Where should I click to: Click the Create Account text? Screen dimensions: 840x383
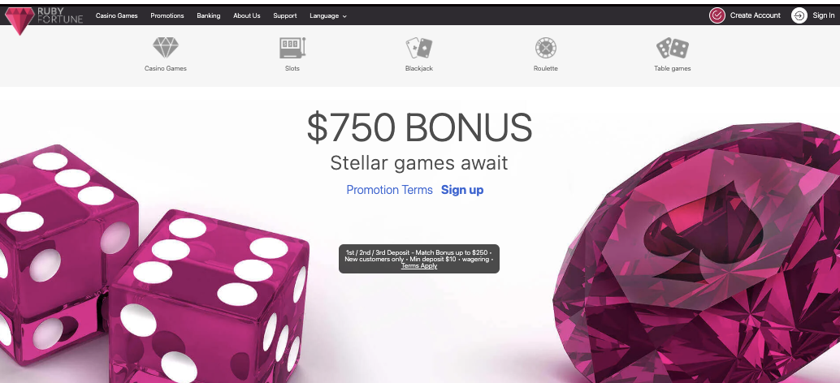[756, 15]
